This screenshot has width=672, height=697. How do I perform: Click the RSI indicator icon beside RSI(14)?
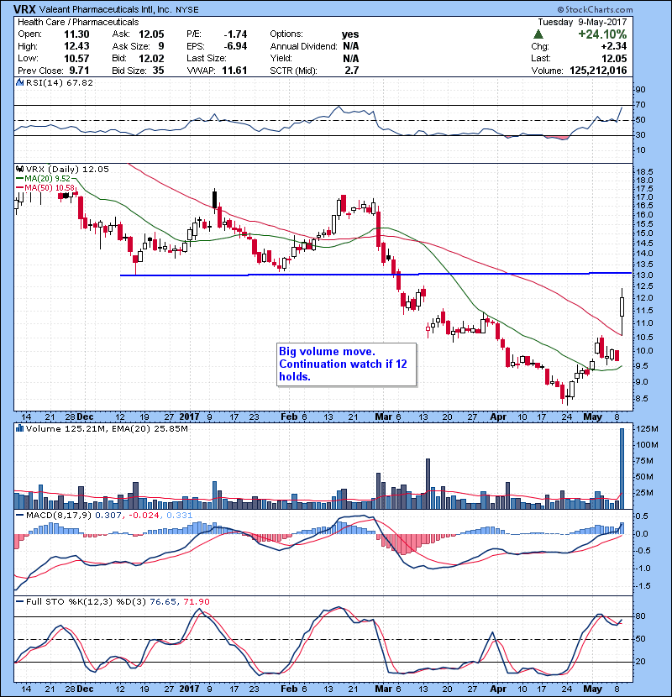pos(20,82)
